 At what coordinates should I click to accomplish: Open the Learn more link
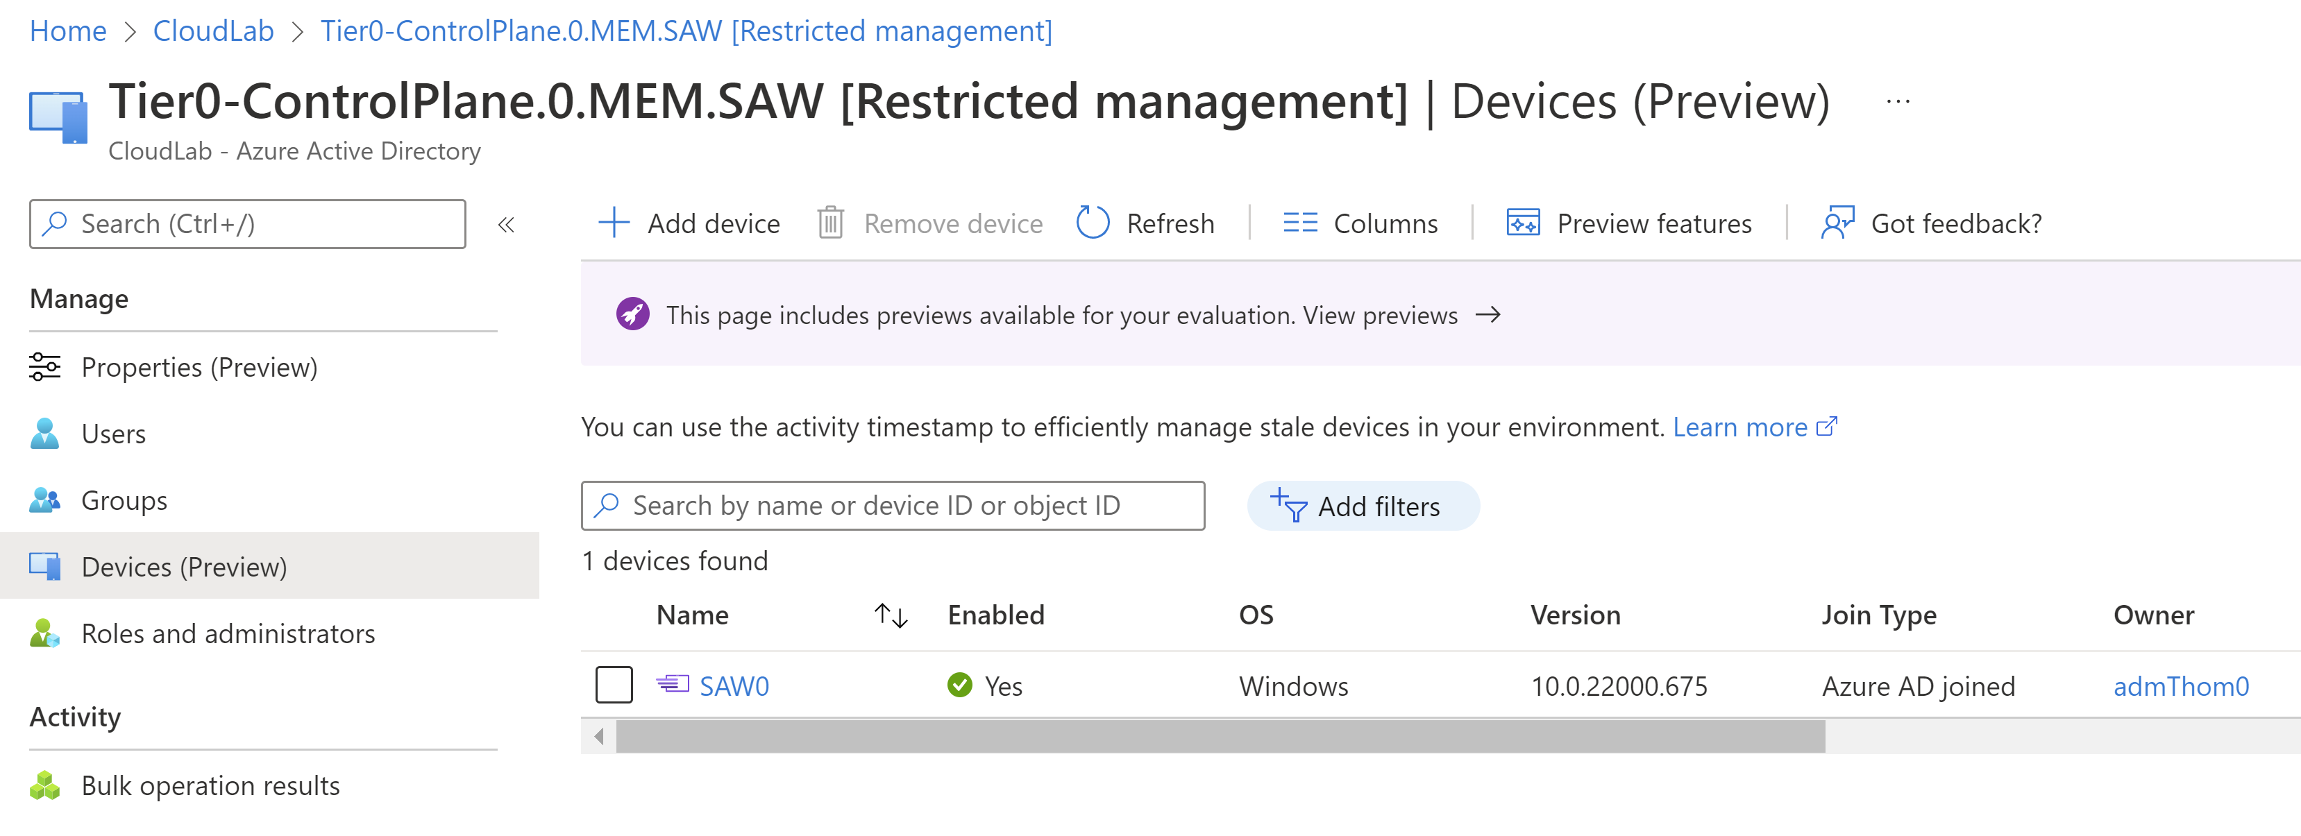tap(1739, 427)
